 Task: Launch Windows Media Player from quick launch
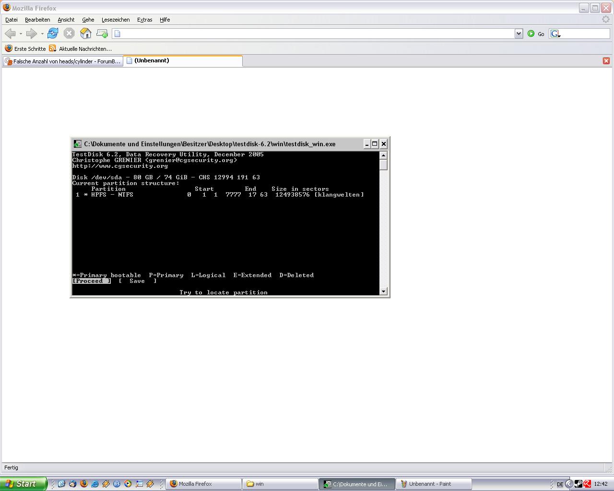tap(128, 484)
